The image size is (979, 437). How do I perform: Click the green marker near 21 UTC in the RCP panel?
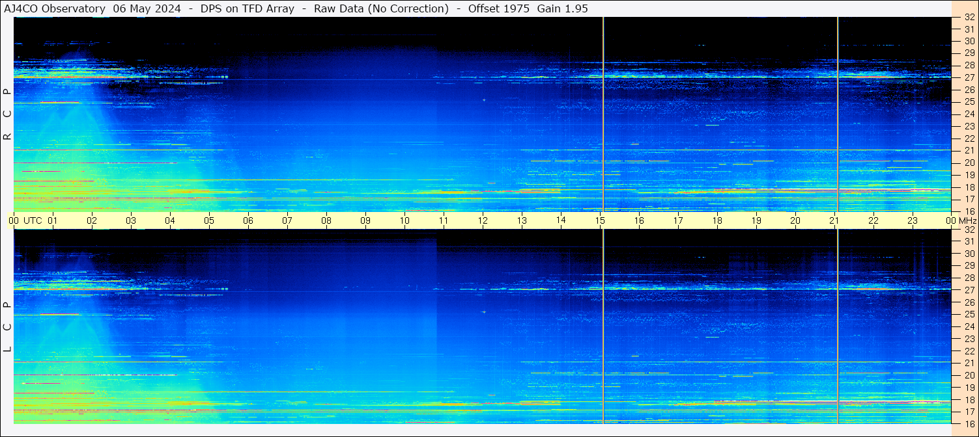(838, 114)
